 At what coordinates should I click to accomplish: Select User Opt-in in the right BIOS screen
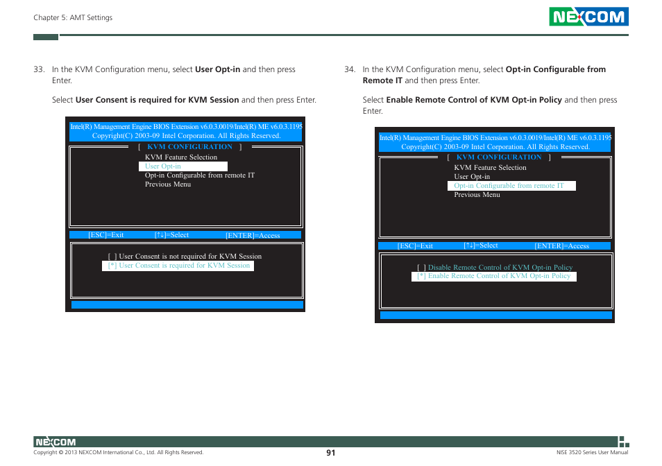472,177
